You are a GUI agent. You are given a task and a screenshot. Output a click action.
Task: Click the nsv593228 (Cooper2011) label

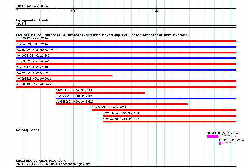tap(35, 79)
